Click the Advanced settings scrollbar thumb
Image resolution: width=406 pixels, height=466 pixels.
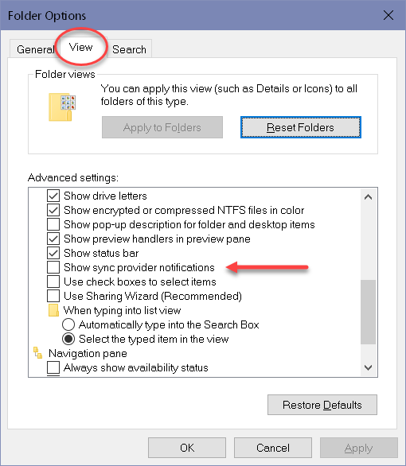[369, 312]
